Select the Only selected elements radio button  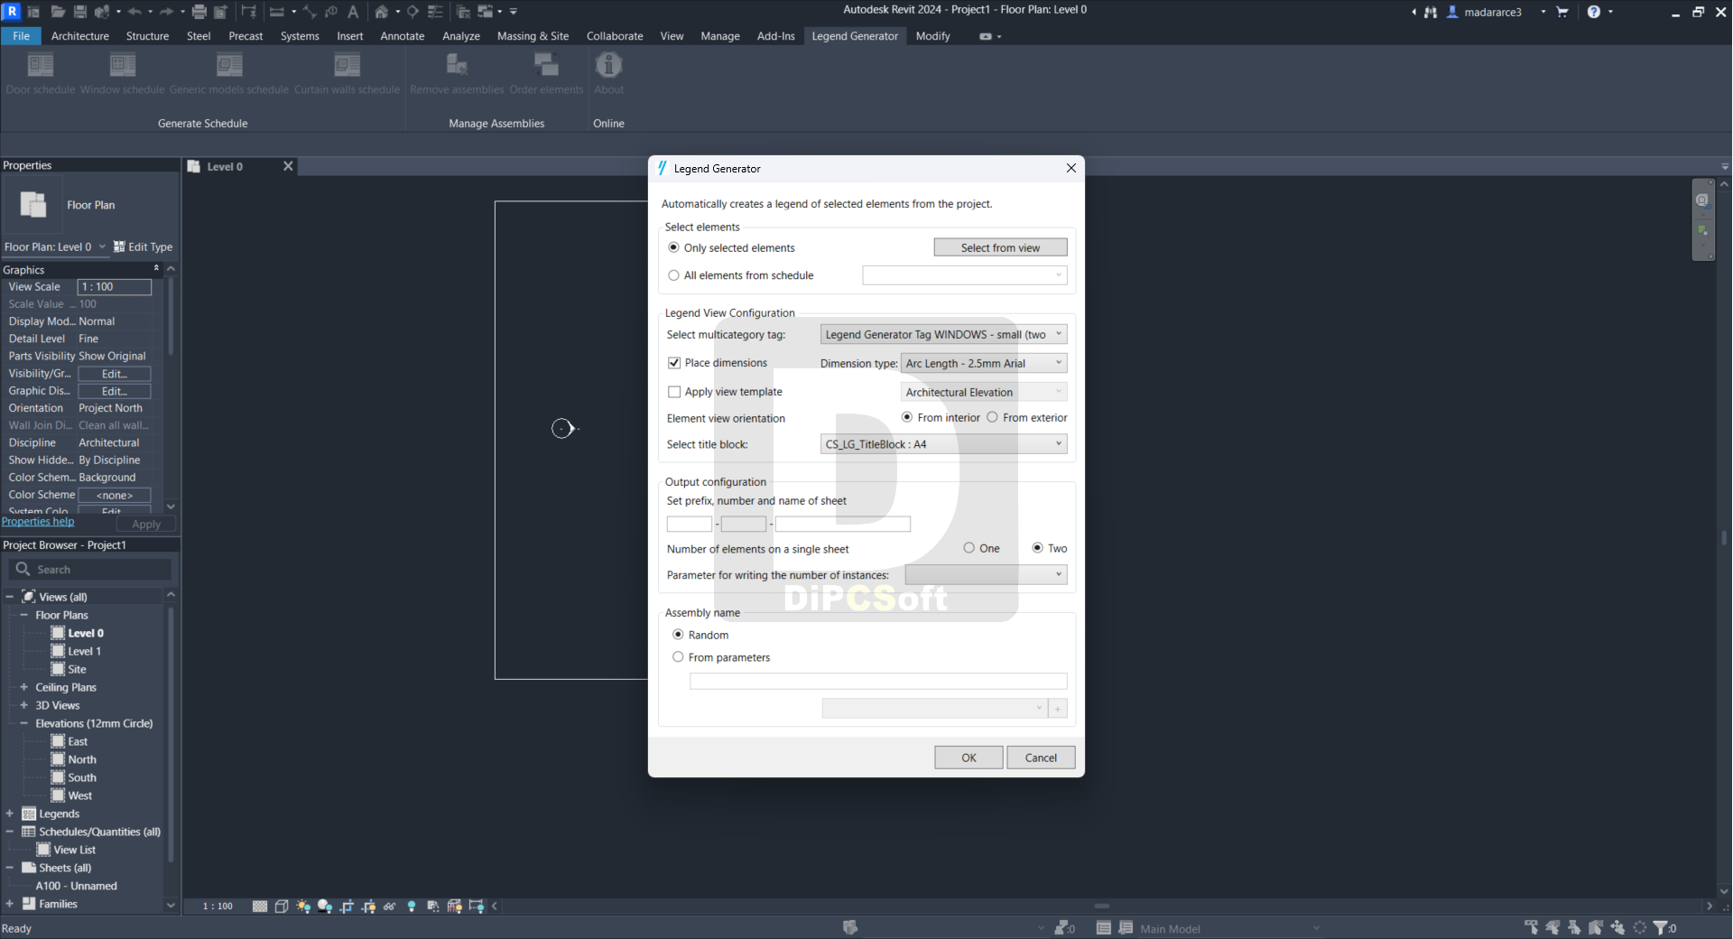[x=673, y=247]
